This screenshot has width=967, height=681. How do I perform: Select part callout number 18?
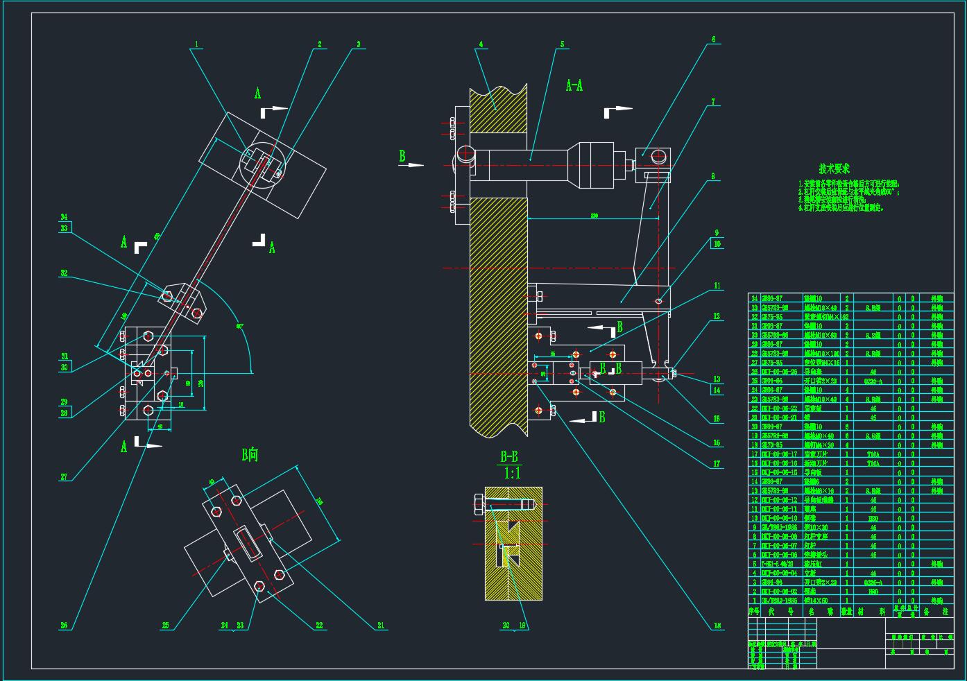pos(717,626)
